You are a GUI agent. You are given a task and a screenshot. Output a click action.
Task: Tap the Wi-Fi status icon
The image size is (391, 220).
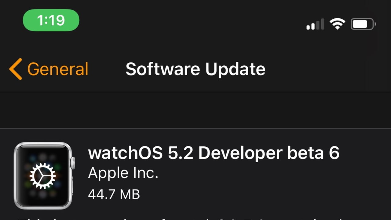(x=337, y=24)
